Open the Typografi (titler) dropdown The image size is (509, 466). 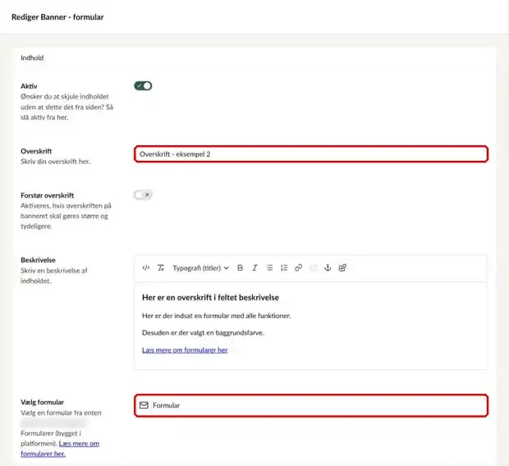coord(200,268)
